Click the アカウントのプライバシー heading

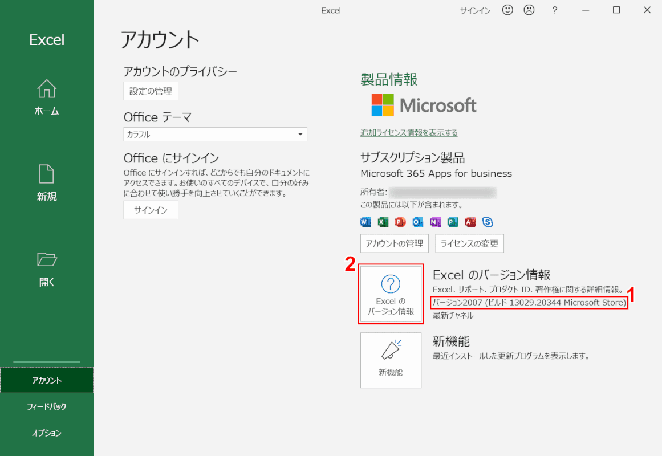click(180, 71)
